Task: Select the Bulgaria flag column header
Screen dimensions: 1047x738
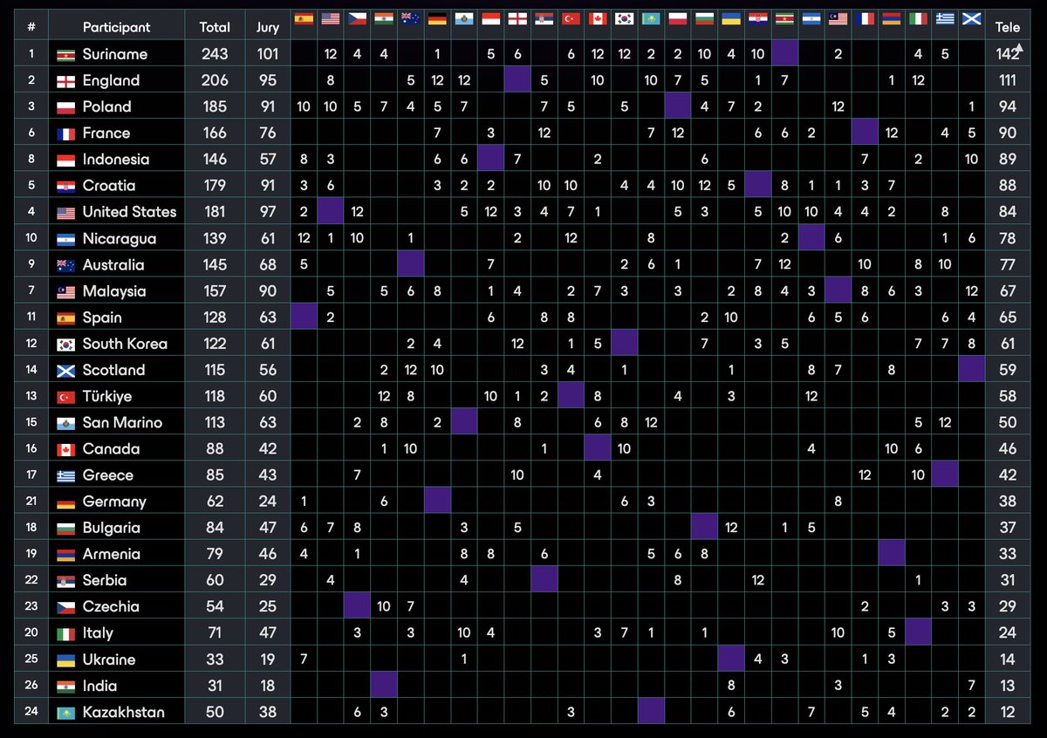Action: pos(704,18)
